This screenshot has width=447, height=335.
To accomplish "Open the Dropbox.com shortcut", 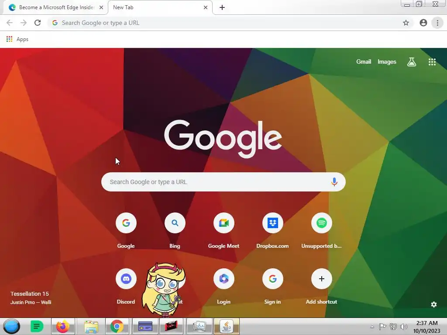I will tap(272, 223).
